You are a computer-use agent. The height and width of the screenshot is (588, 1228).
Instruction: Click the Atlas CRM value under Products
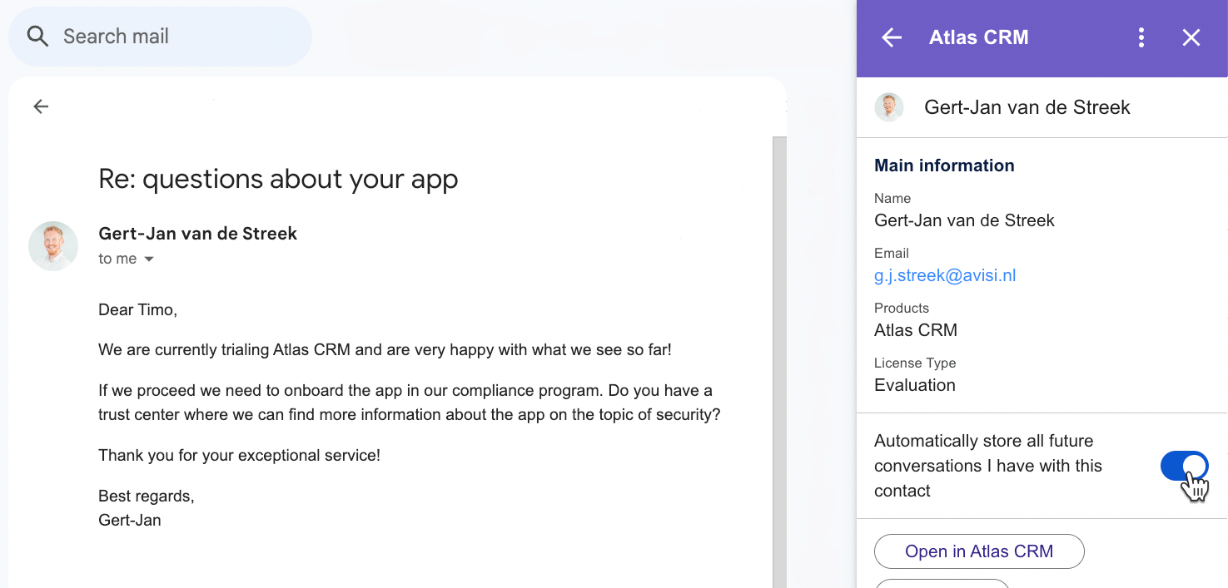click(x=915, y=330)
